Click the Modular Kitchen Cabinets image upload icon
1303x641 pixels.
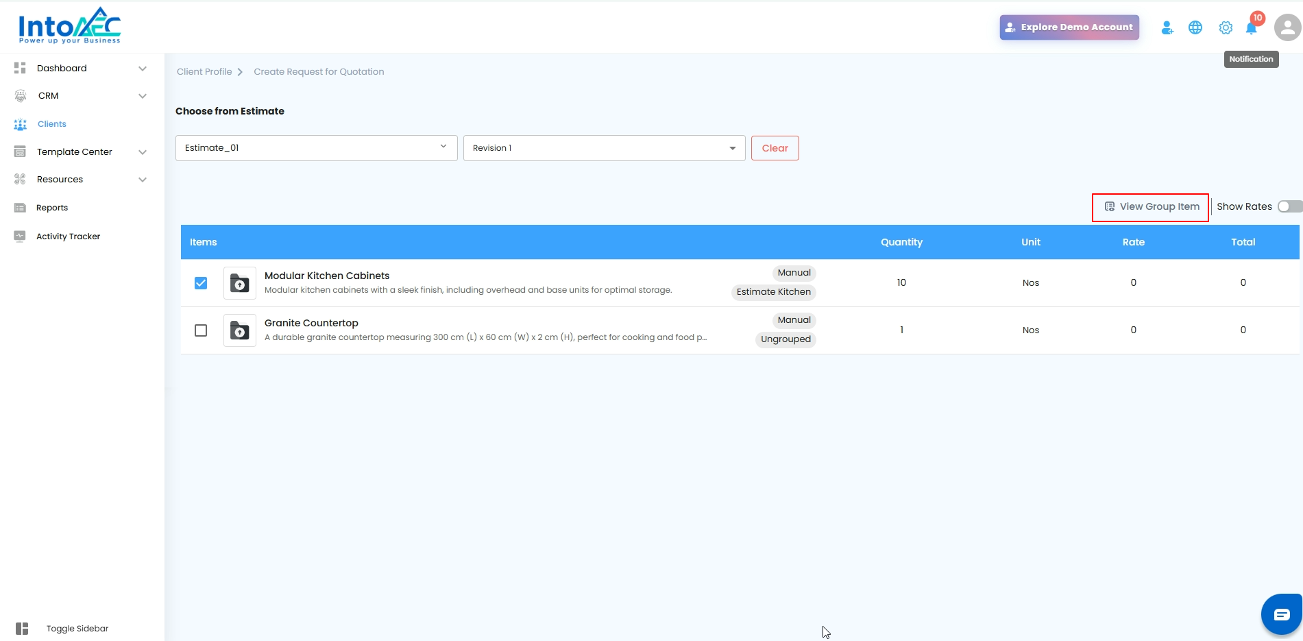(x=240, y=283)
